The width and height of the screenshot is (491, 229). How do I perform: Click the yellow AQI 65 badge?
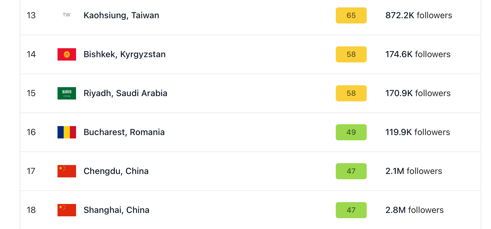pos(351,15)
